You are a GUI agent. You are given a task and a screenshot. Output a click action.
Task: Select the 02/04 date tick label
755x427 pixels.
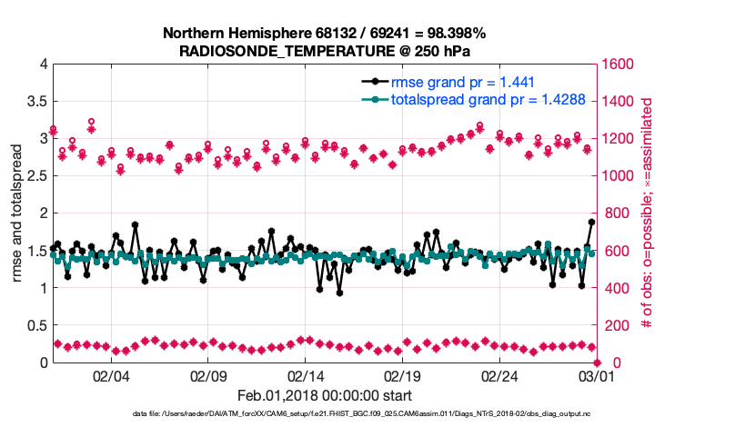[111, 375]
